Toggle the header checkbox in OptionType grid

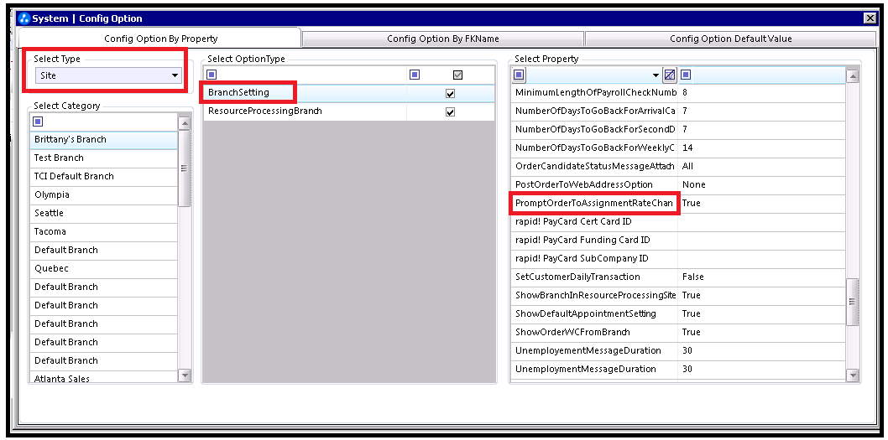tap(457, 75)
